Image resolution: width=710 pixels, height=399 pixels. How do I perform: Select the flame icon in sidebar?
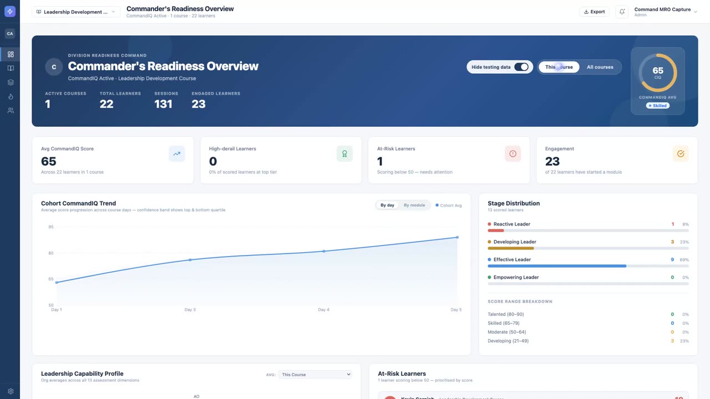(x=10, y=96)
